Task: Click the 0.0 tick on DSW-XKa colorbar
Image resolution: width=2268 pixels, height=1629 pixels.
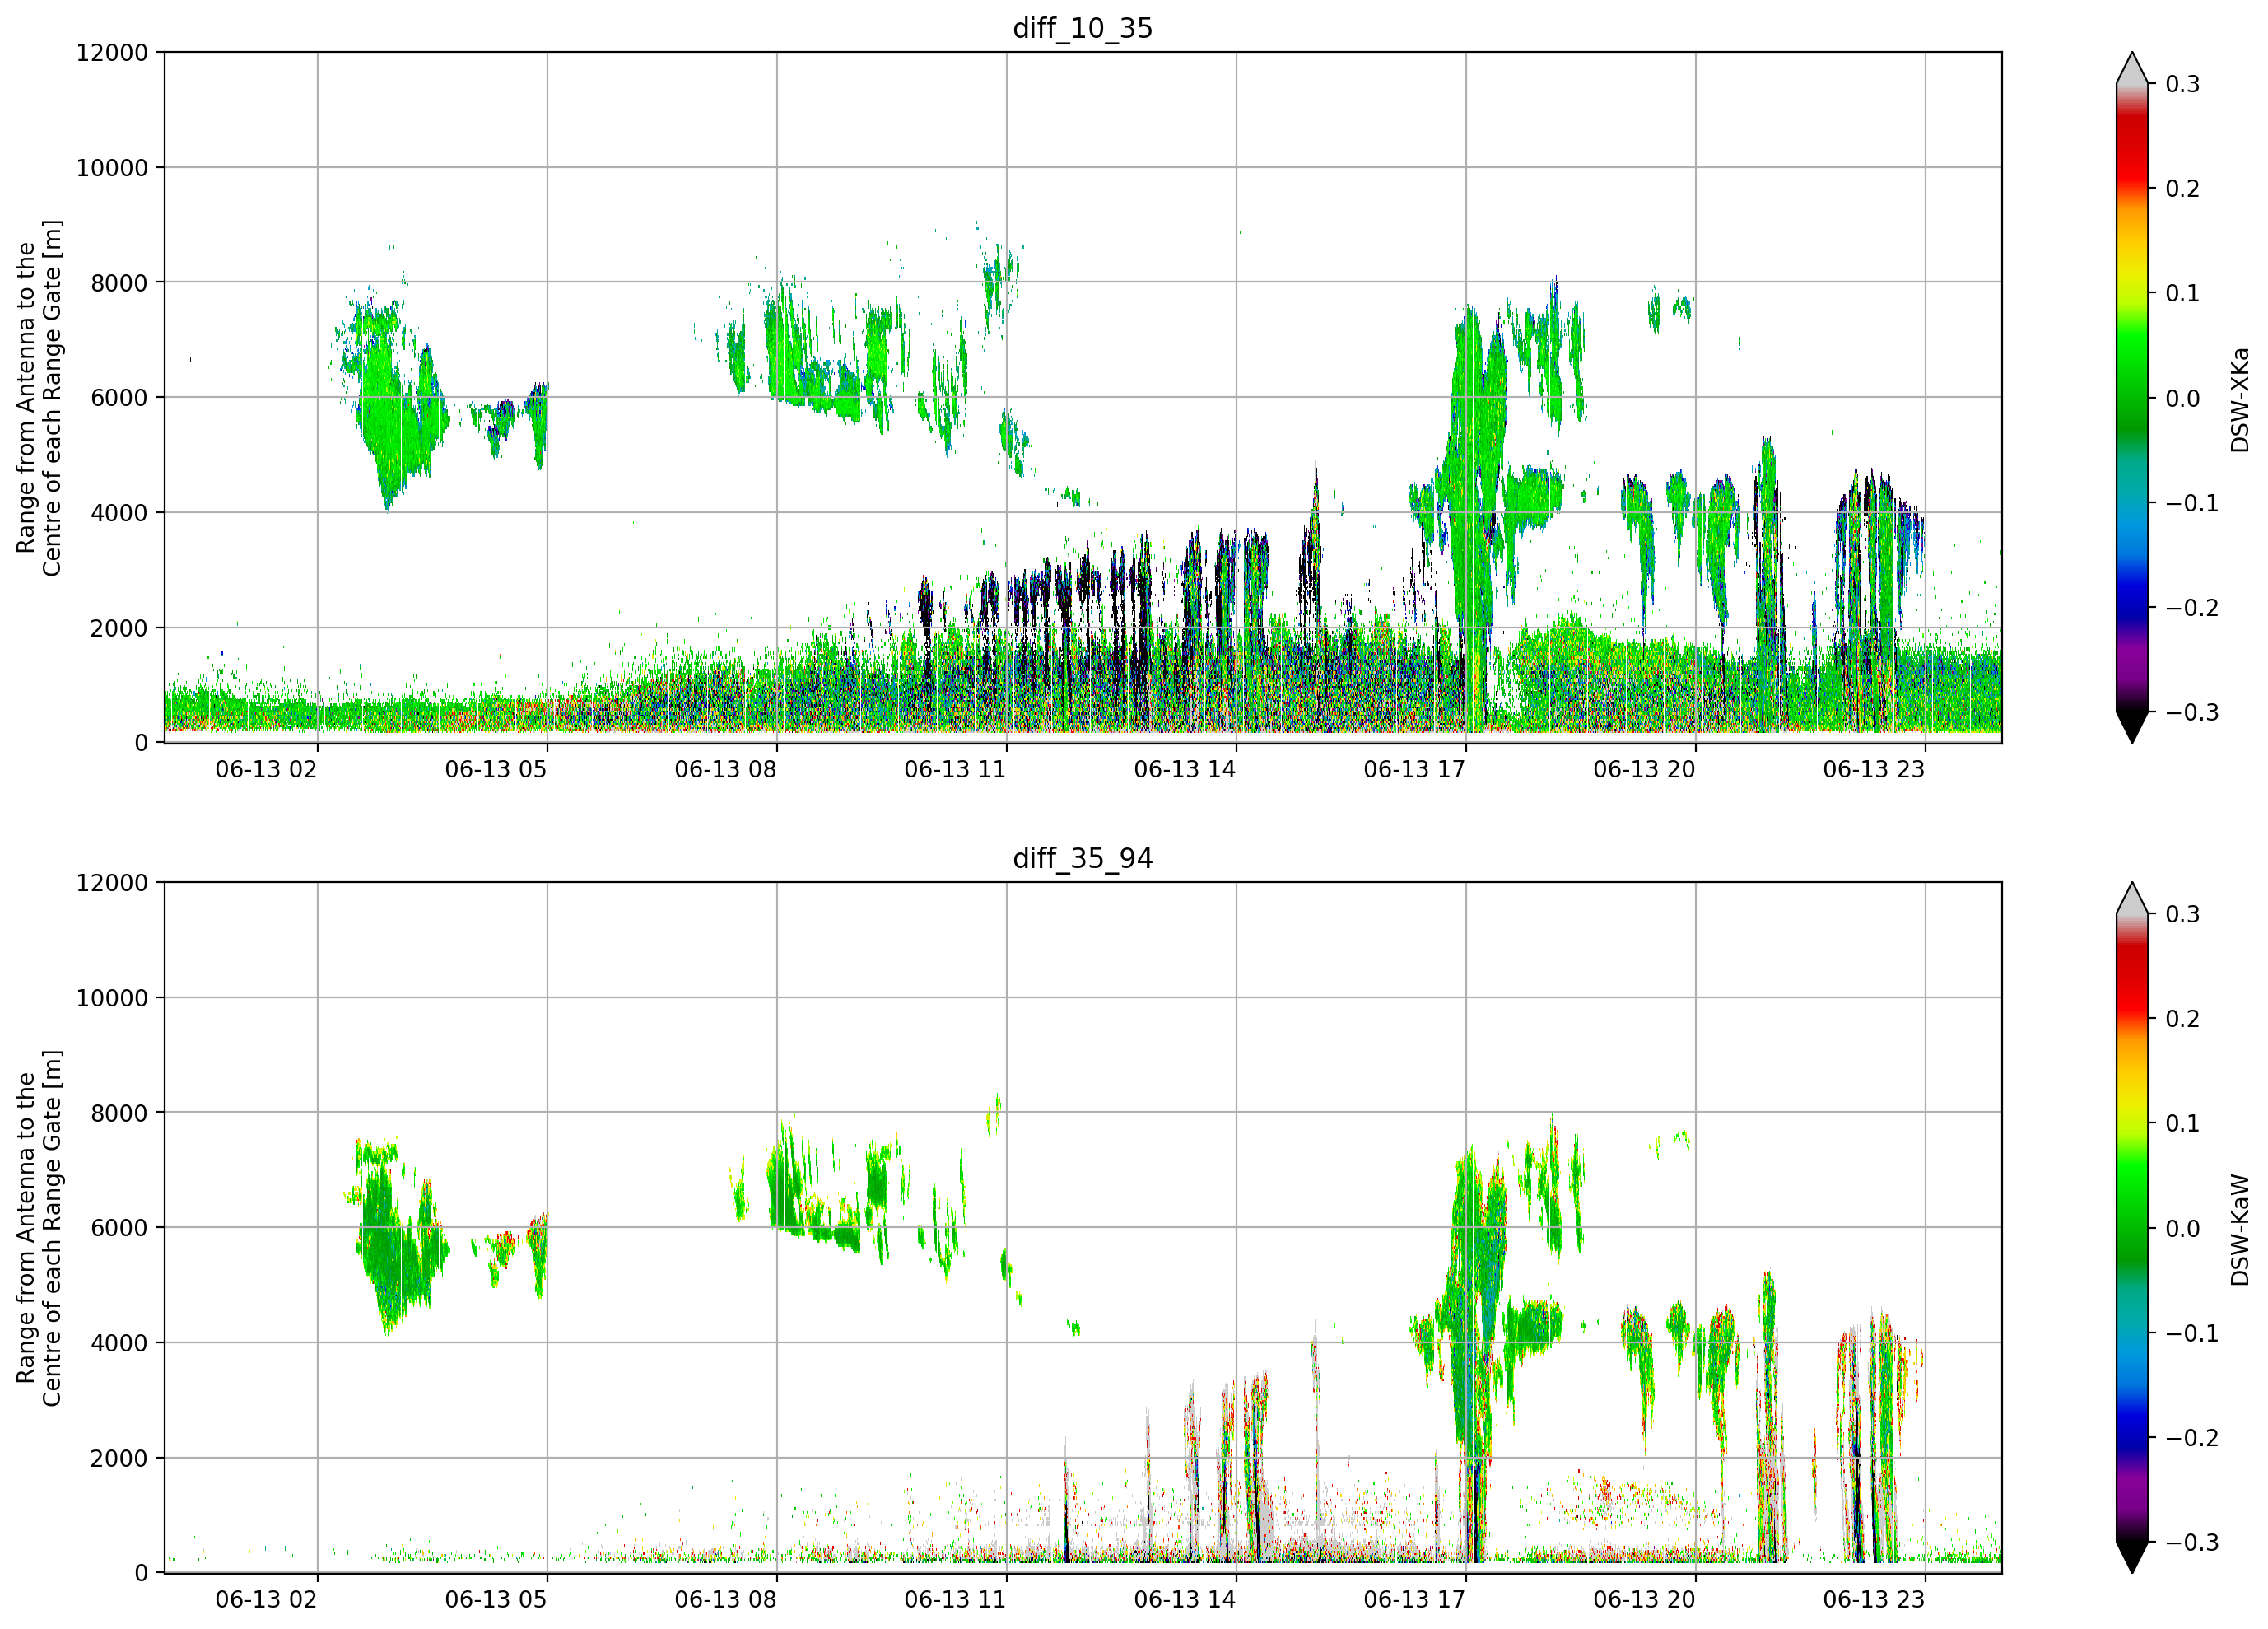Action: [2182, 399]
